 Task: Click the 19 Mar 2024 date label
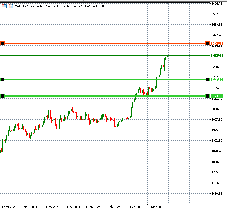point(155,207)
